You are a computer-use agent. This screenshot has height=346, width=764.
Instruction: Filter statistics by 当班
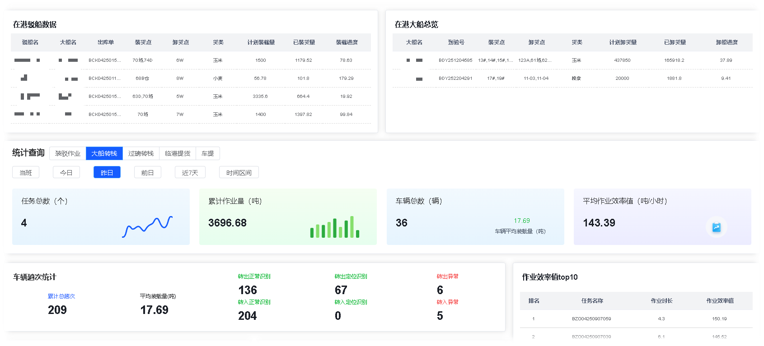click(x=26, y=172)
